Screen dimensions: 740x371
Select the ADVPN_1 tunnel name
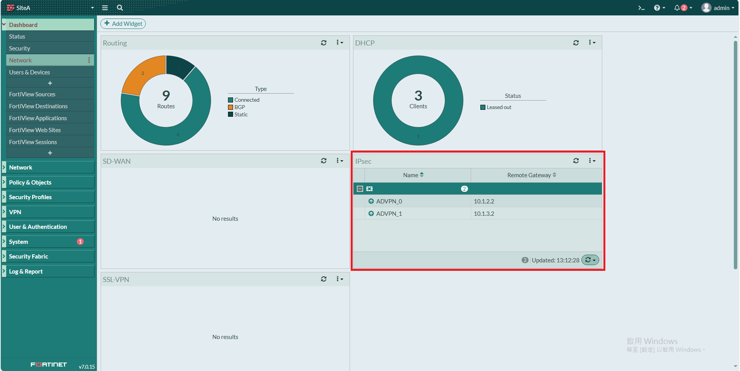click(x=389, y=213)
